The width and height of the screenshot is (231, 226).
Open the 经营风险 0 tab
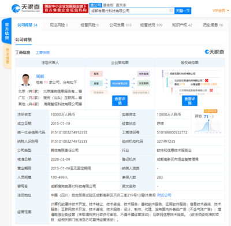click(x=90, y=25)
